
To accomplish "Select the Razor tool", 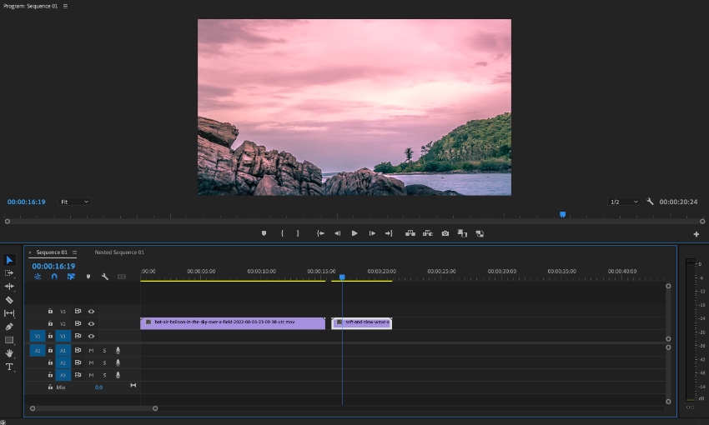I will (9, 300).
